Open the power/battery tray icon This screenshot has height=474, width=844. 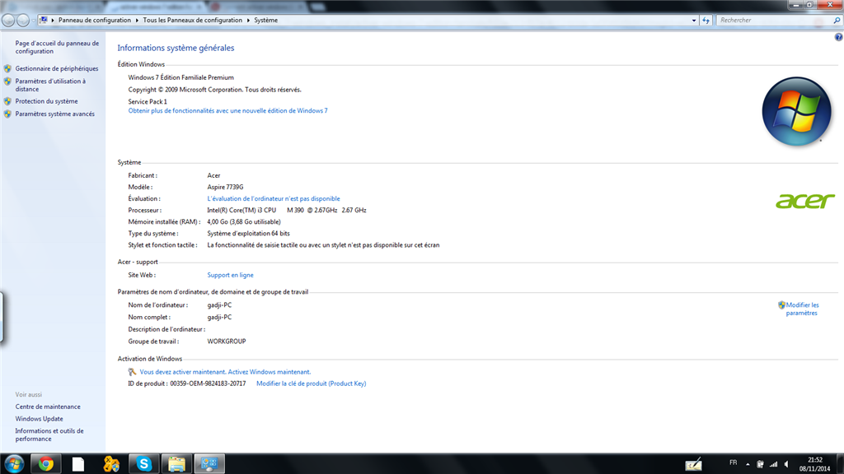point(760,464)
